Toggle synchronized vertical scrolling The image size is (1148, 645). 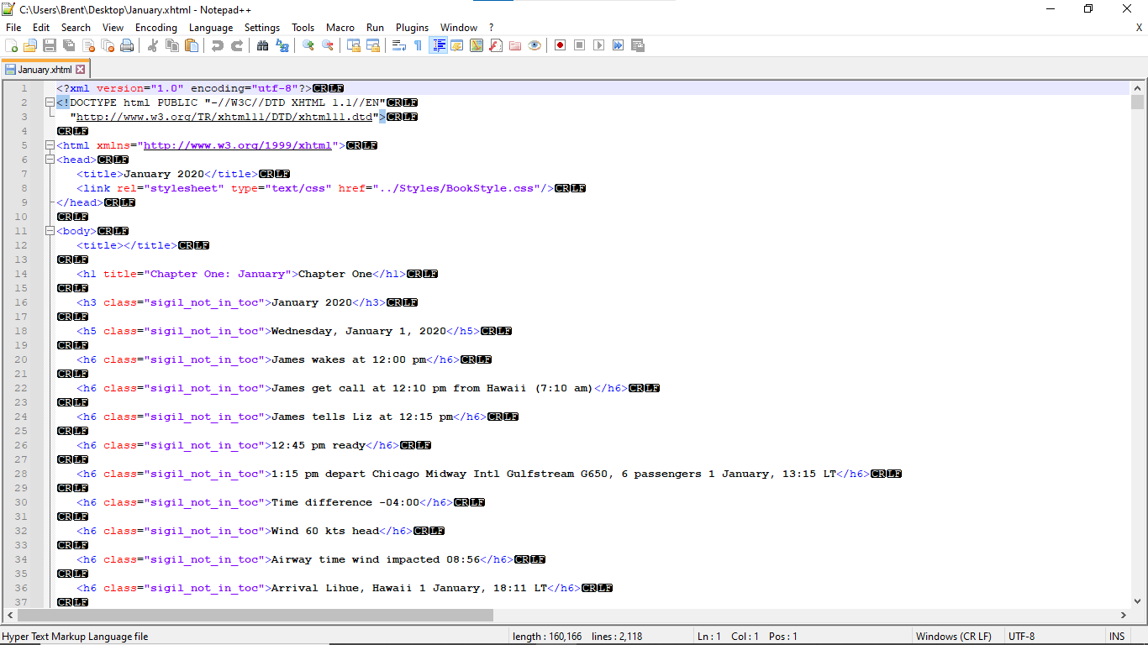(354, 45)
